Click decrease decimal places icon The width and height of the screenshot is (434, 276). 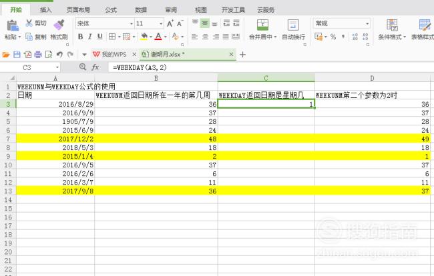(x=365, y=37)
